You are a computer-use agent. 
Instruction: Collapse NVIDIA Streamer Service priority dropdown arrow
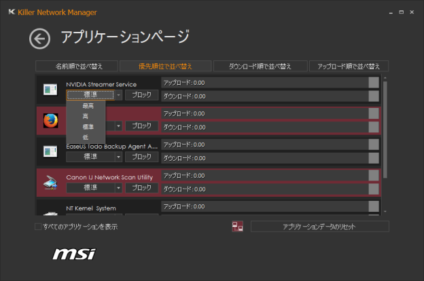(118, 95)
